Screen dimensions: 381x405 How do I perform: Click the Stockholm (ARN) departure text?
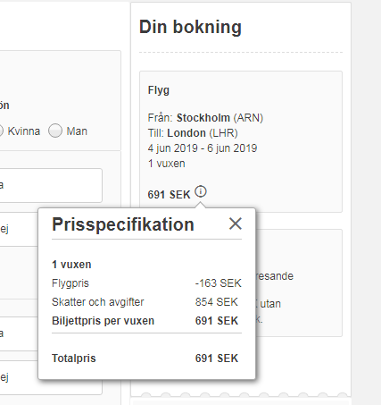click(219, 118)
